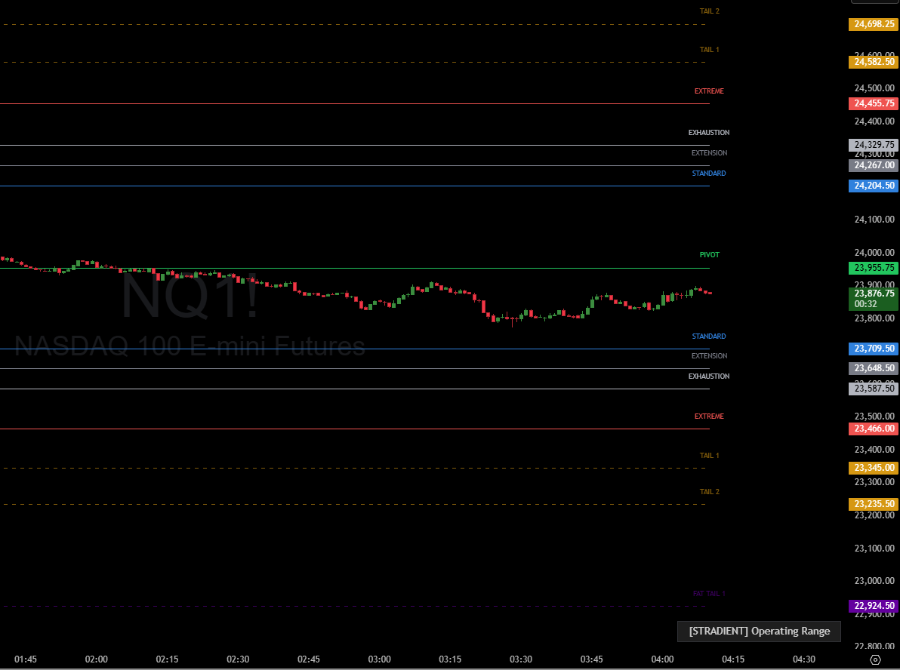This screenshot has width=900, height=670.
Task: Click the blue 23,709.50 price tag
Action: [x=874, y=348]
